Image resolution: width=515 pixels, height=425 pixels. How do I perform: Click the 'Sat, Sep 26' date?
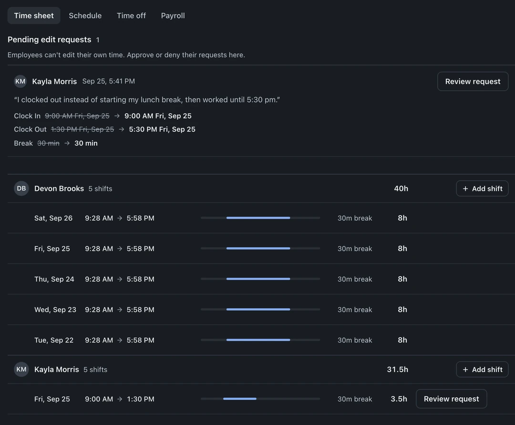pyautogui.click(x=53, y=218)
